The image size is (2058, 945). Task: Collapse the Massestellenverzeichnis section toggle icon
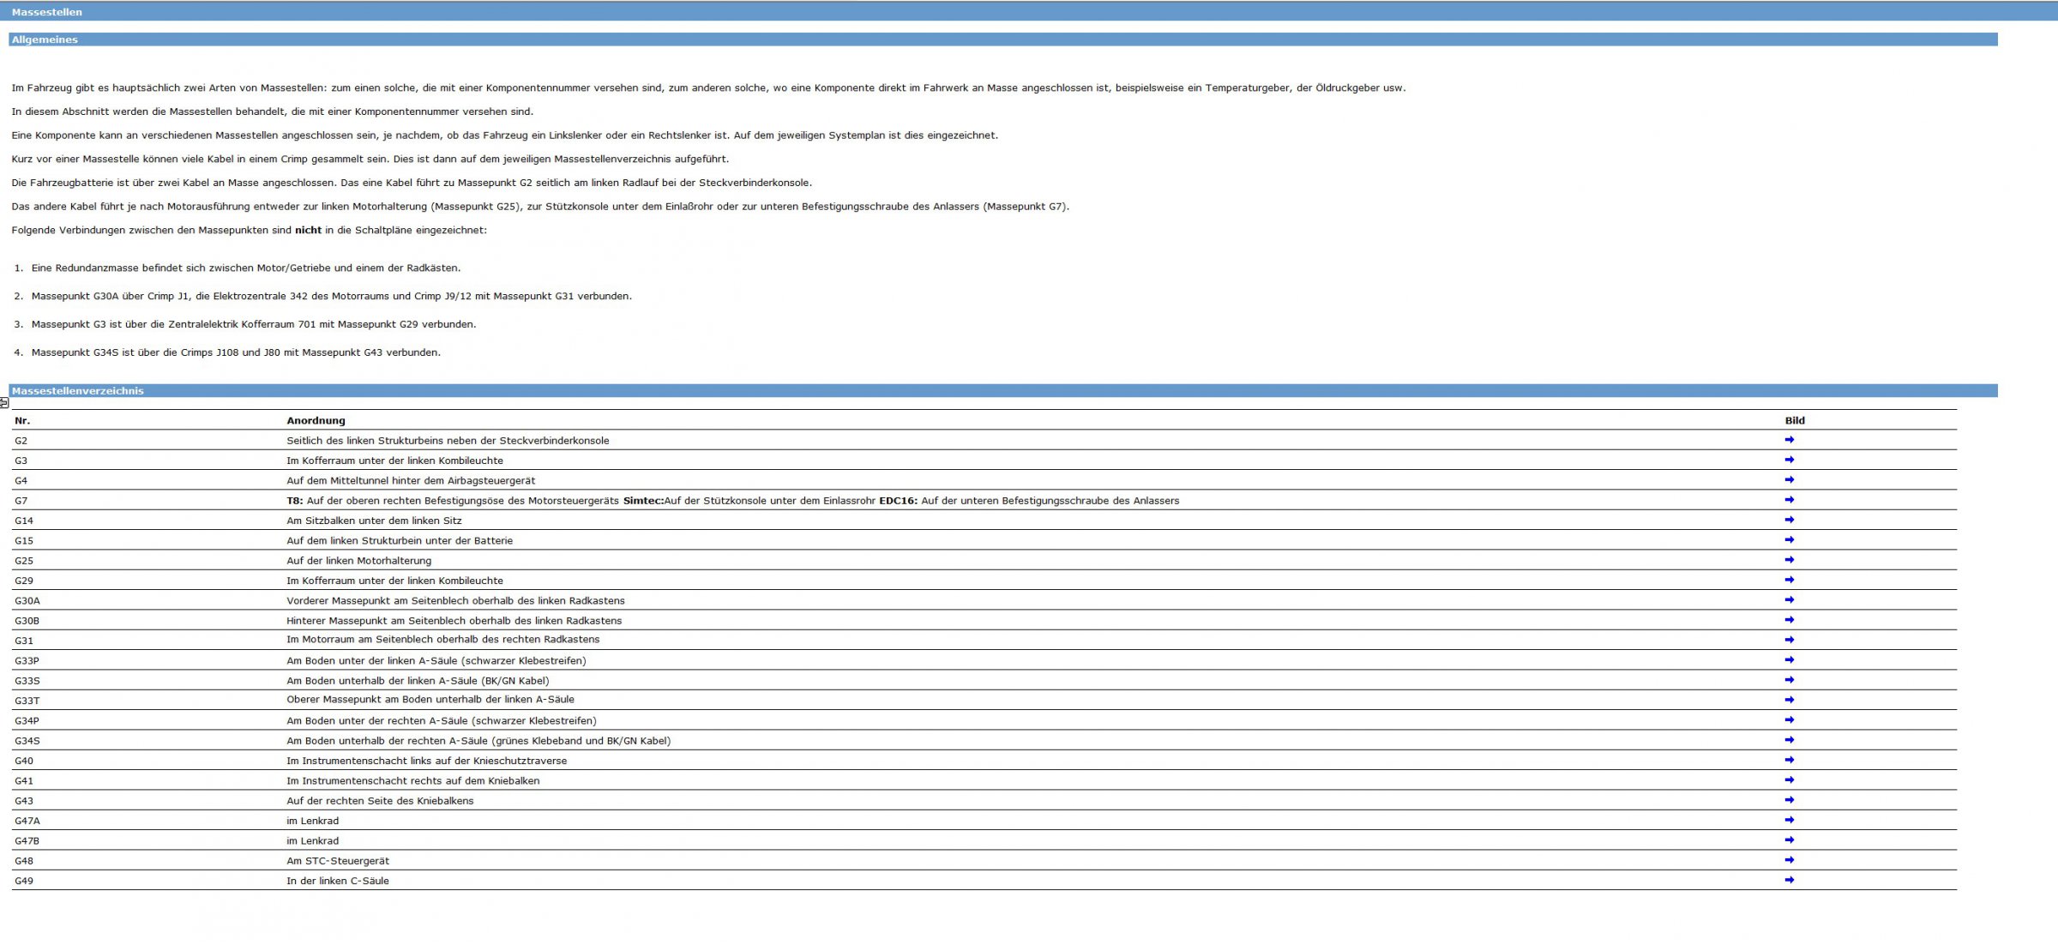[x=4, y=403]
